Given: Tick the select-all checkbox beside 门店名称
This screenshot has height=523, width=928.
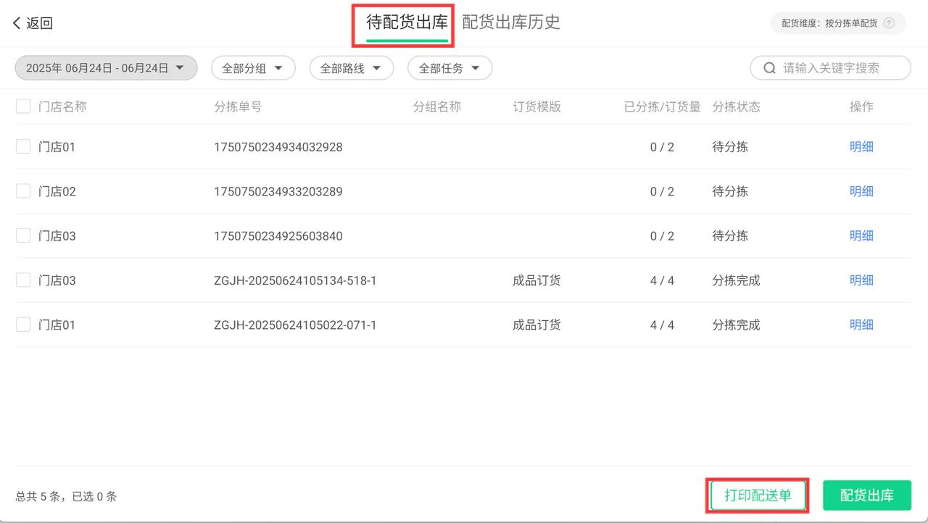Looking at the screenshot, I should (23, 106).
